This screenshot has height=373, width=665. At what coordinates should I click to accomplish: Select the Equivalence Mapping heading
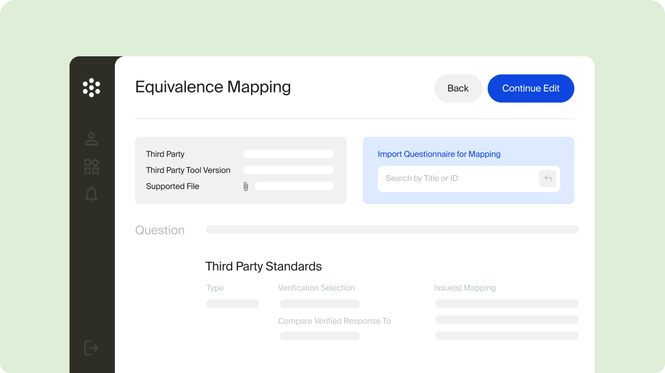(x=213, y=86)
